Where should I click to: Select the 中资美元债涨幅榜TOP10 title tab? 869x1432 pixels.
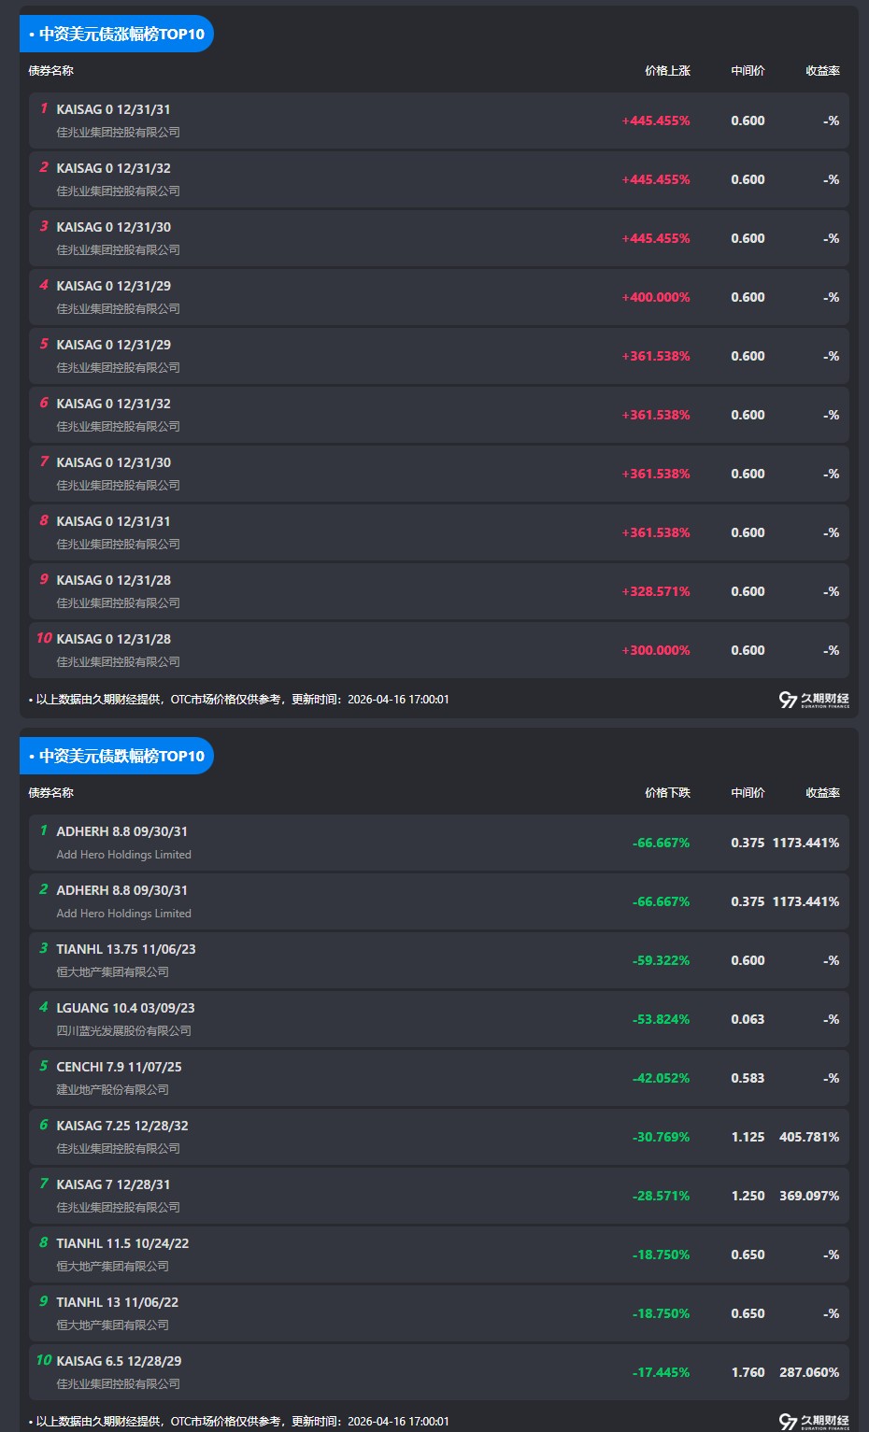click(117, 35)
